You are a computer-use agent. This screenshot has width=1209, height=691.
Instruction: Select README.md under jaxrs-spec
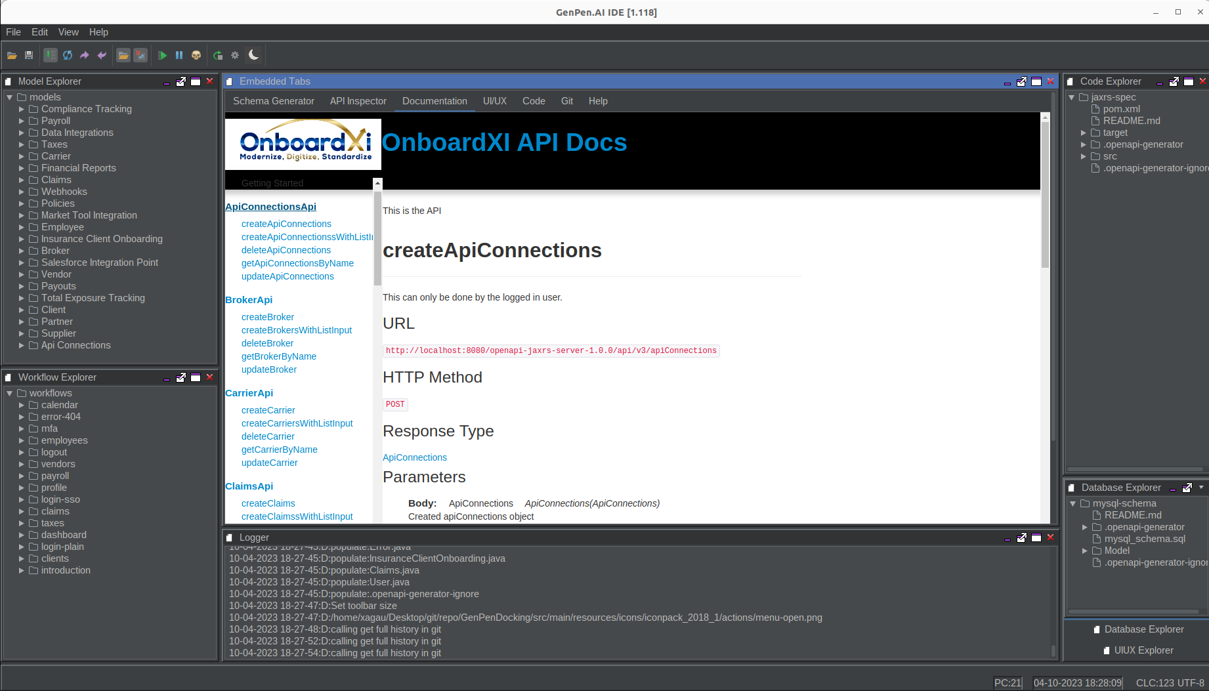coord(1132,121)
